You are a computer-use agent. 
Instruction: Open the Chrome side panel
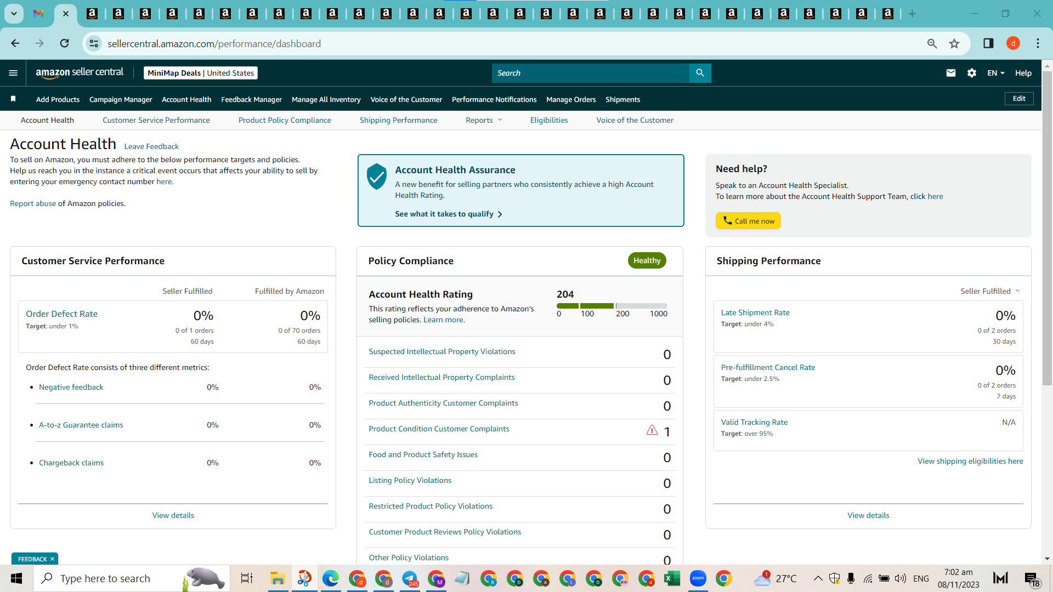(988, 43)
